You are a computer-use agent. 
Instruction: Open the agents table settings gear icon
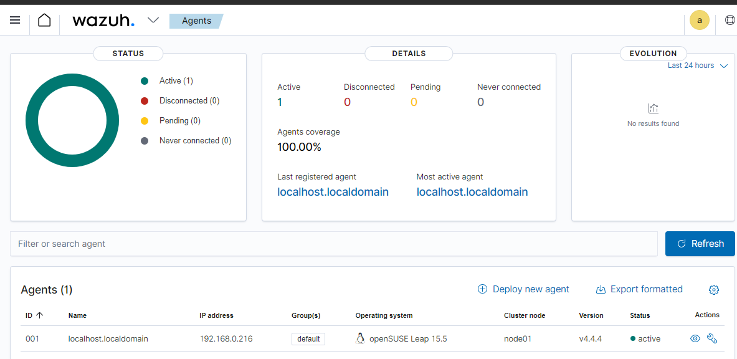[x=714, y=289]
